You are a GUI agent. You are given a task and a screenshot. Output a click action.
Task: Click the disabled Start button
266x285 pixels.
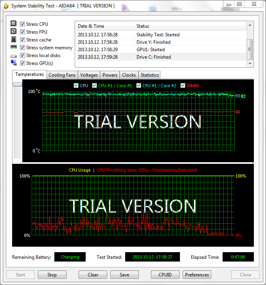coord(20,274)
